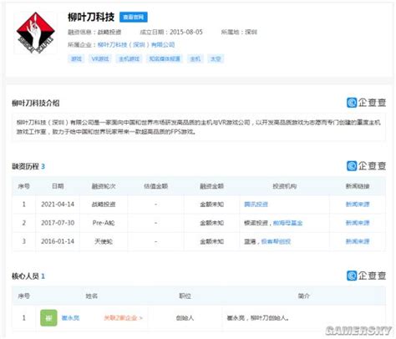396x339 pixels.
Task: Open the 前海母基金 investor link
Action: click(x=287, y=223)
